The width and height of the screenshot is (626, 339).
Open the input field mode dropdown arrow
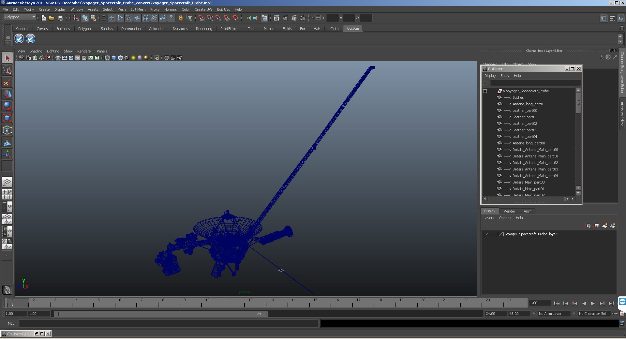pyautogui.click(x=313, y=18)
